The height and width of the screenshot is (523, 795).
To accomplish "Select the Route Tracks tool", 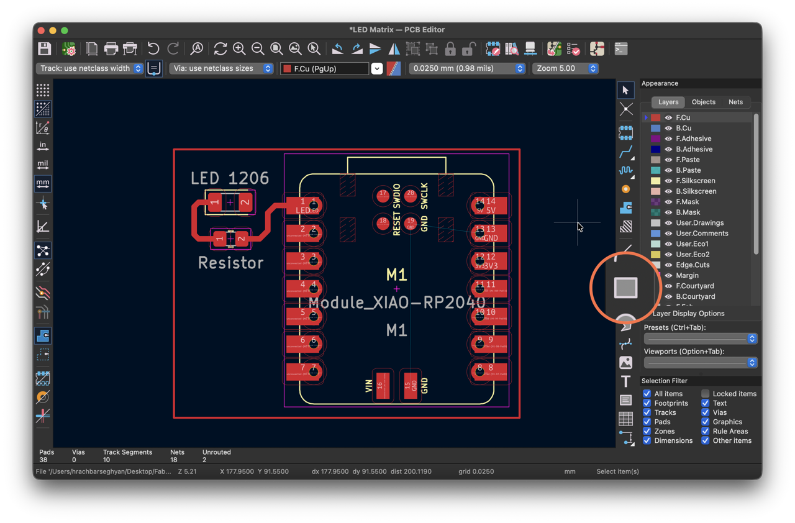I will tap(625, 151).
